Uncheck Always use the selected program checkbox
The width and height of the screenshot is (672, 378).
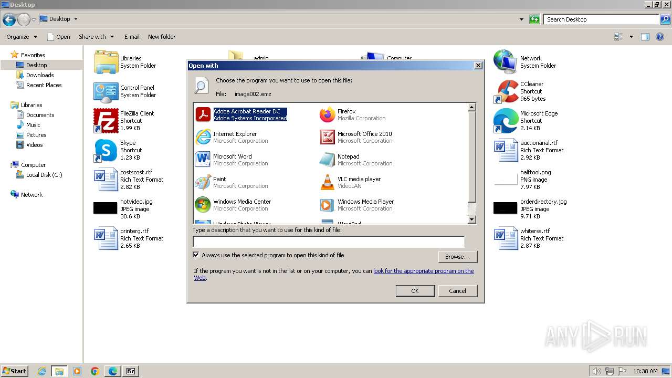coord(196,255)
